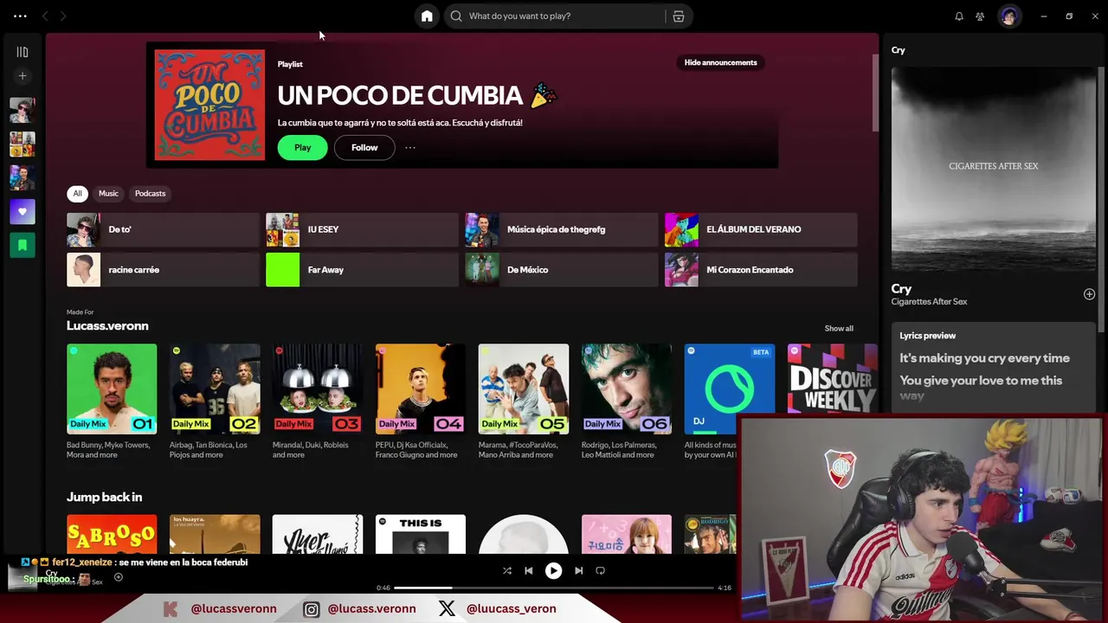Screen dimensions: 1108x623
Task: Skip to next track
Action: point(578,570)
